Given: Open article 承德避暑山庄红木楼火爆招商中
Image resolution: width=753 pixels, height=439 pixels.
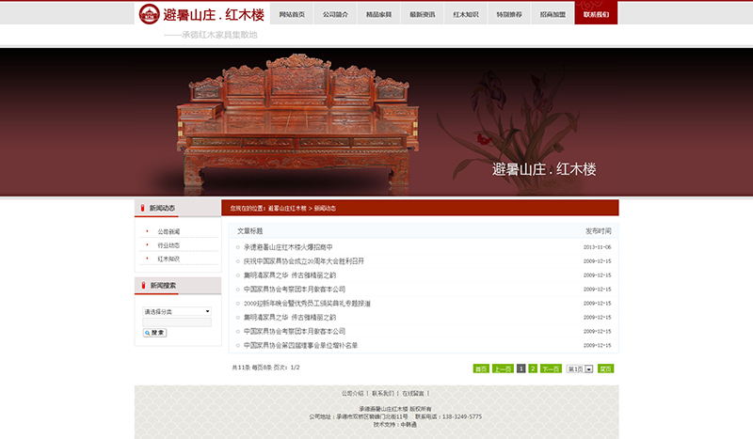Looking at the screenshot, I should (288, 247).
